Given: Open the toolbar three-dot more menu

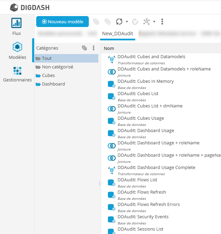Looking at the screenshot, I should [162, 22].
